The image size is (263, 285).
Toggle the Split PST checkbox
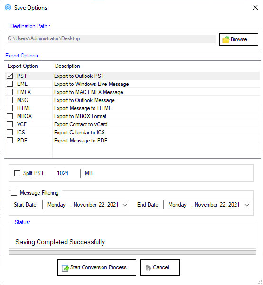pos(17,173)
